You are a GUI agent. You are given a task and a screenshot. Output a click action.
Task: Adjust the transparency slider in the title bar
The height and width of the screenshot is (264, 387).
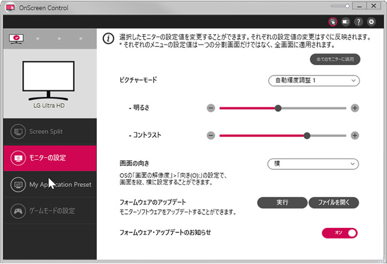pos(340,6)
